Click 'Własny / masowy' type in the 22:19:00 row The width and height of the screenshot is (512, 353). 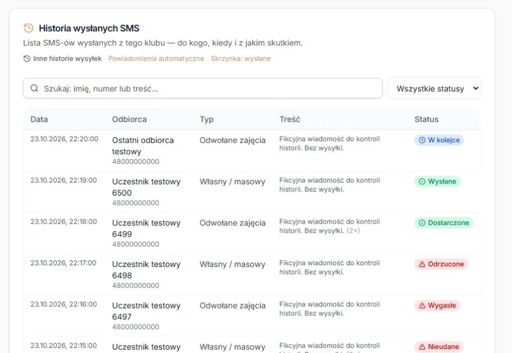coord(233,182)
